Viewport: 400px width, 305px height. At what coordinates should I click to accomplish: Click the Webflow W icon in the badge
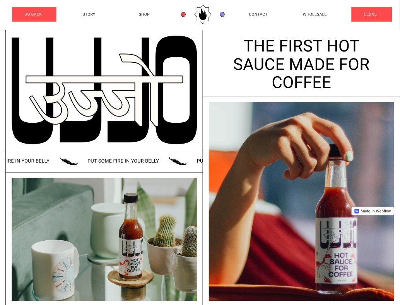(357, 211)
